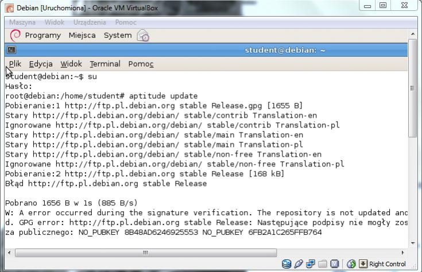Image resolution: width=422 pixels, height=272 pixels.
Task: Open the terminal Edycja menu
Action: pos(41,64)
